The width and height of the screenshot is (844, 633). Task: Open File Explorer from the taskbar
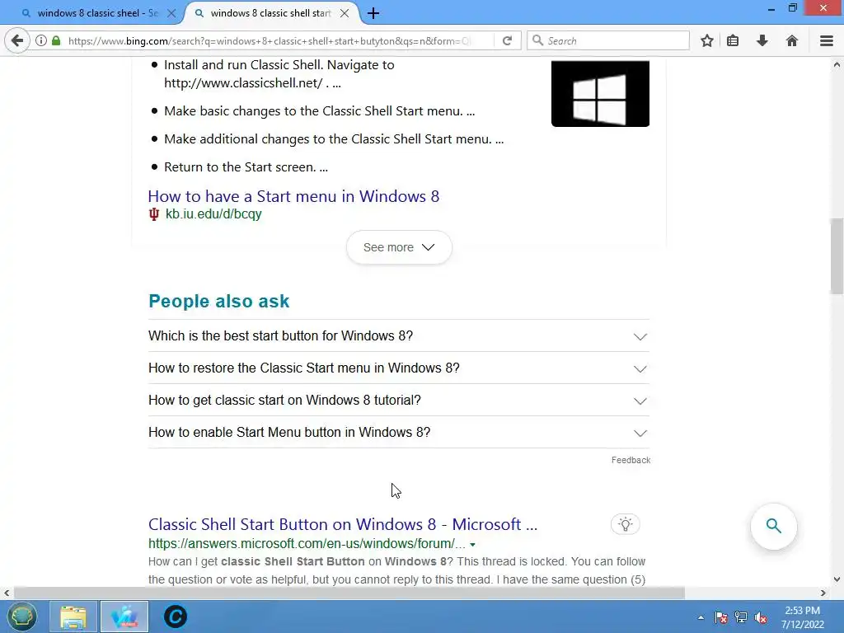coord(73,617)
